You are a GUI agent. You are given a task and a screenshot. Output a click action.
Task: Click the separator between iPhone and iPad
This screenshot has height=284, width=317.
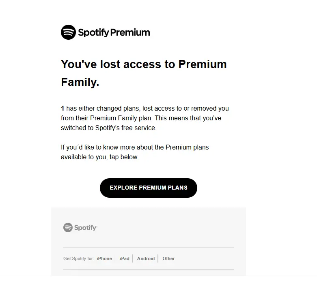[x=115, y=258]
